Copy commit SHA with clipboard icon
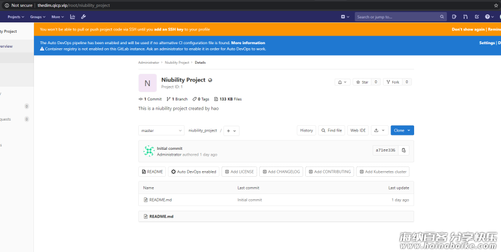This screenshot has height=252, width=501. click(x=404, y=150)
